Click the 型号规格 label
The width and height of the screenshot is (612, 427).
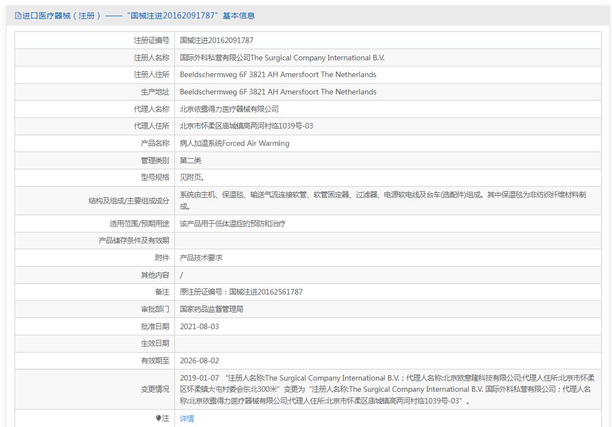pos(155,177)
